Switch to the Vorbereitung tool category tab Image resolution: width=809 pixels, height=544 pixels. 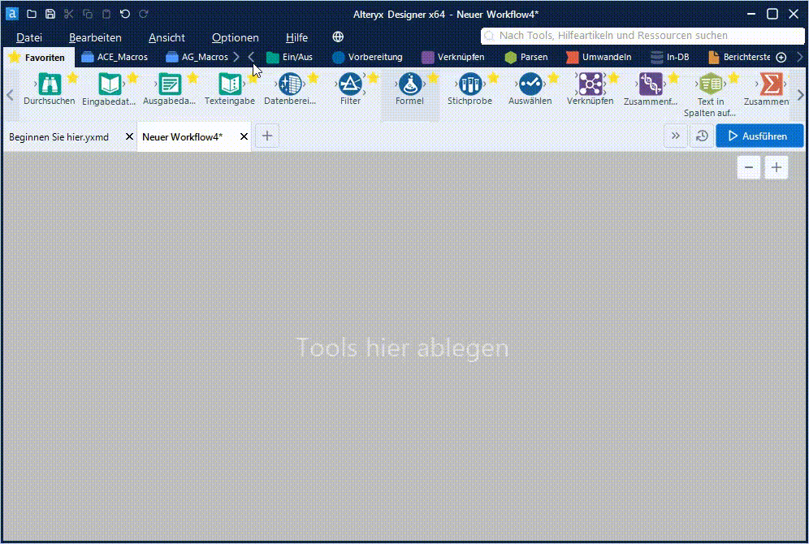coord(367,57)
